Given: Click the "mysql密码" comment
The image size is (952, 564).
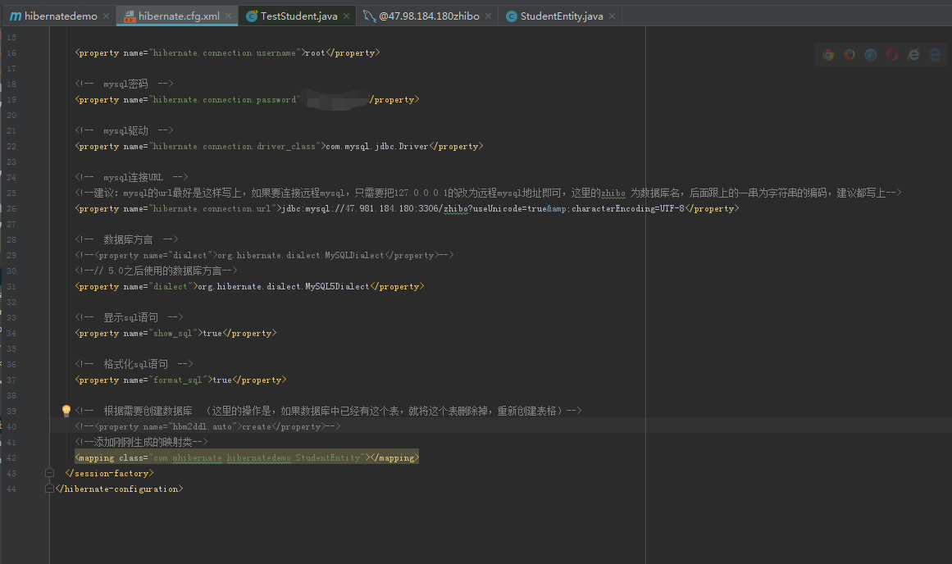Looking at the screenshot, I should coord(125,84).
